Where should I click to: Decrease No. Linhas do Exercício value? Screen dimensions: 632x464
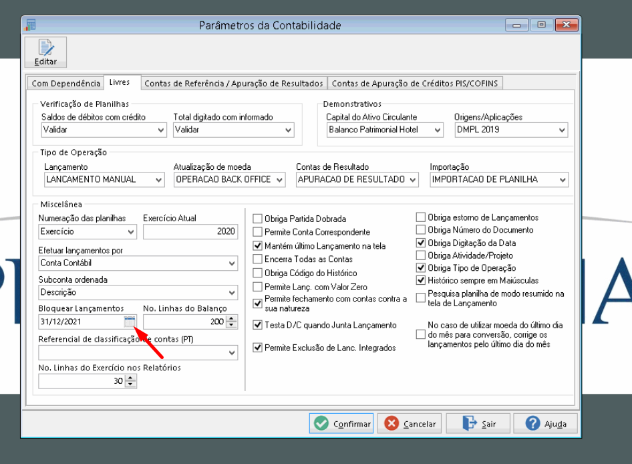130,384
